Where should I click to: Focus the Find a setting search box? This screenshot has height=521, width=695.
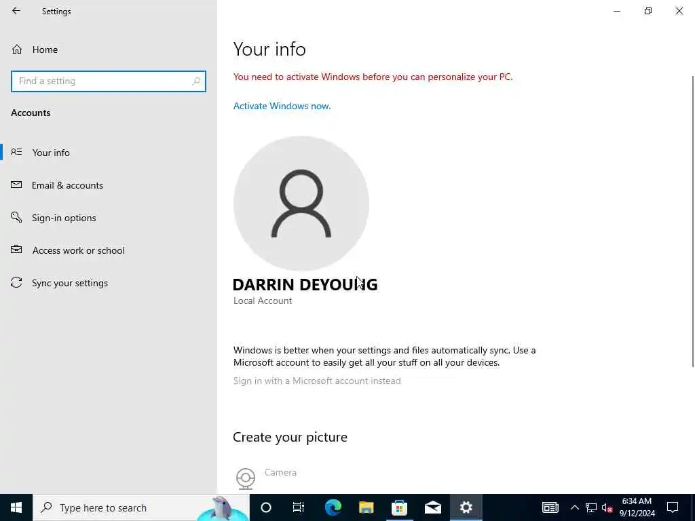pyautogui.click(x=109, y=81)
